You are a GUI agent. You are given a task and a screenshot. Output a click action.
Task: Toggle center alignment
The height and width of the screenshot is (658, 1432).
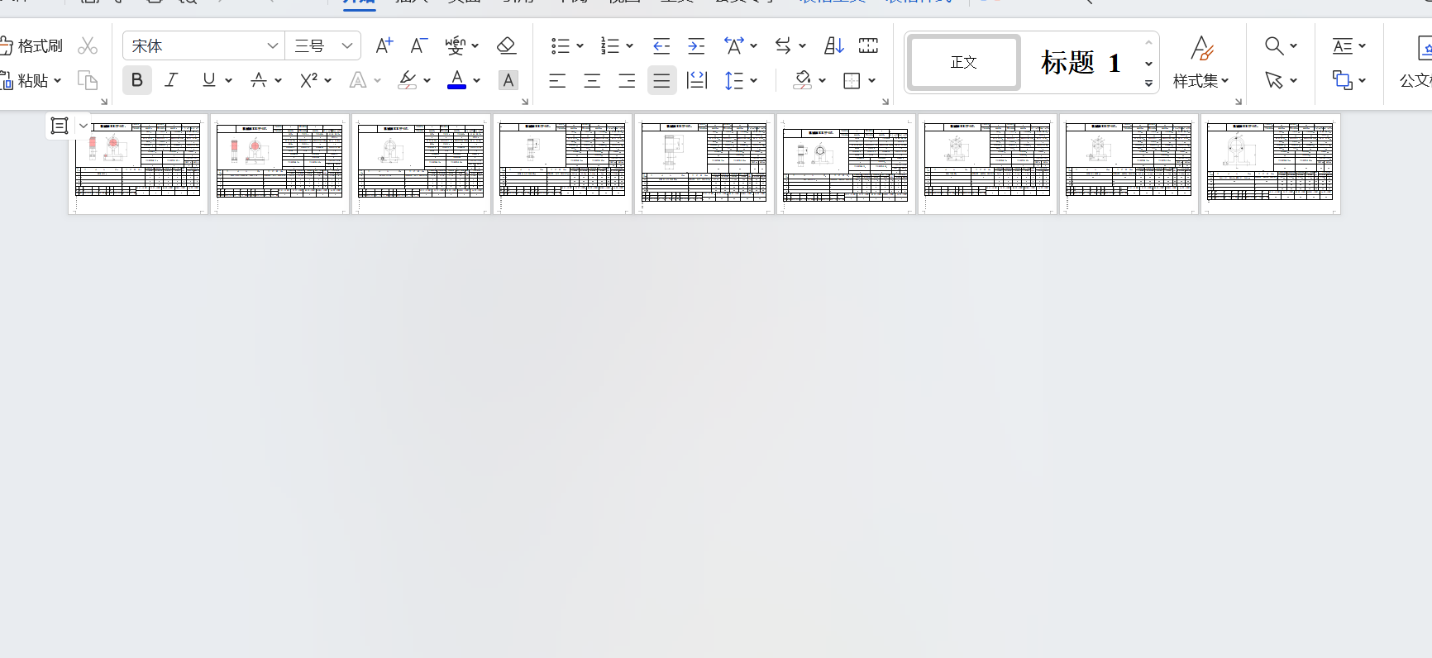[592, 80]
